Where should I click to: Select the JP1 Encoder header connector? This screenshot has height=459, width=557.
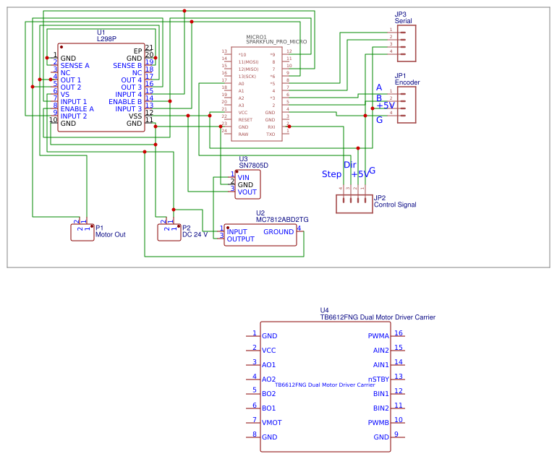407,105
